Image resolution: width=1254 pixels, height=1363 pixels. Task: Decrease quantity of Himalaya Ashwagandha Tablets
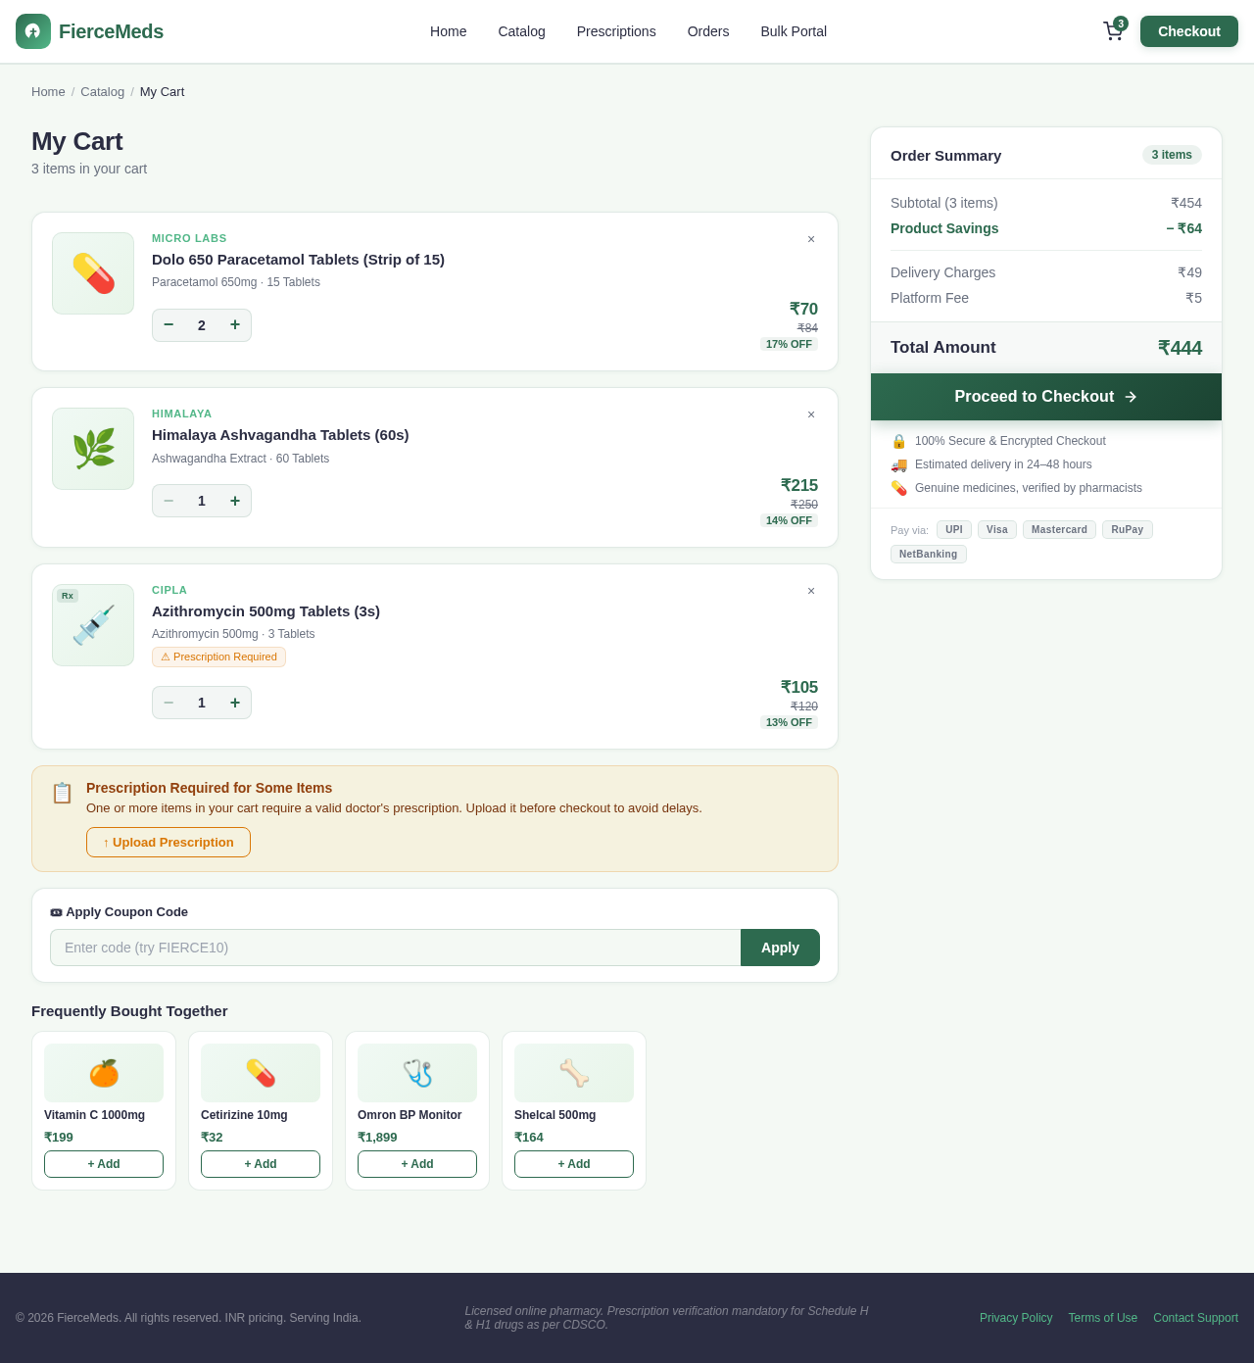point(168,501)
